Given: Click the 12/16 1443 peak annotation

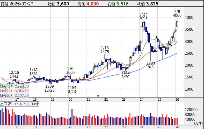Looking at the screenshot, I should (14, 74).
